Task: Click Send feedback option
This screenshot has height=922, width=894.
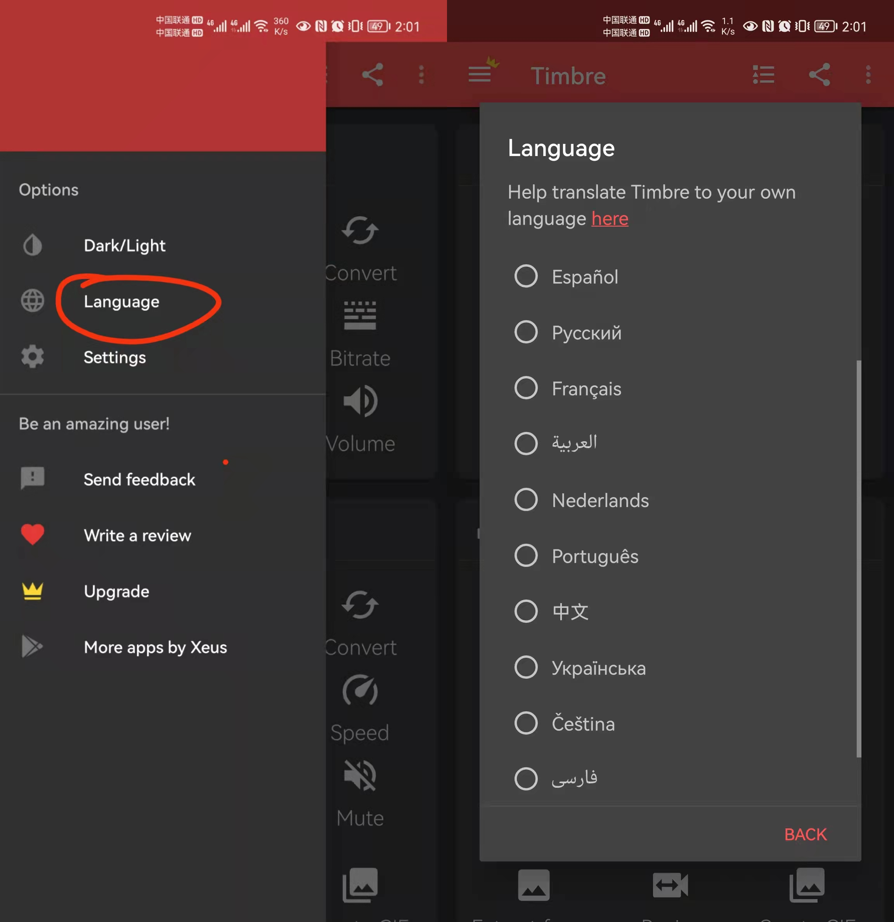Action: coord(139,479)
